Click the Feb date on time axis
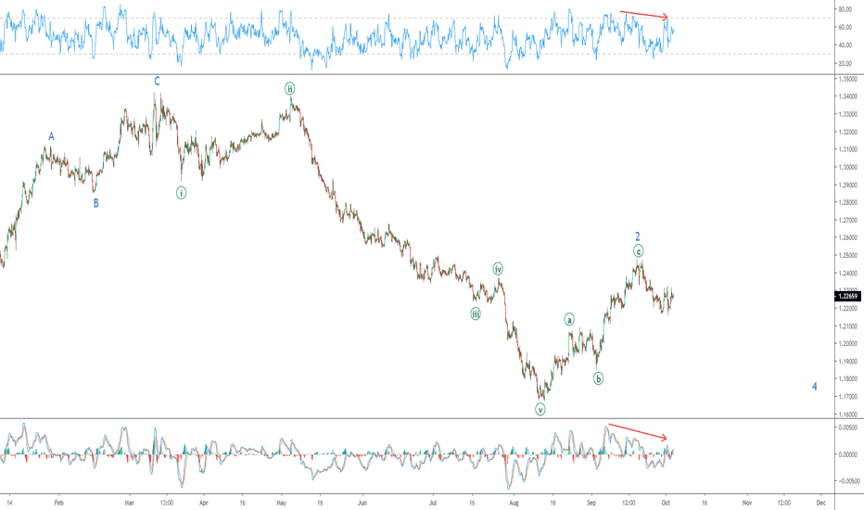The height and width of the screenshot is (510, 864). (59, 503)
